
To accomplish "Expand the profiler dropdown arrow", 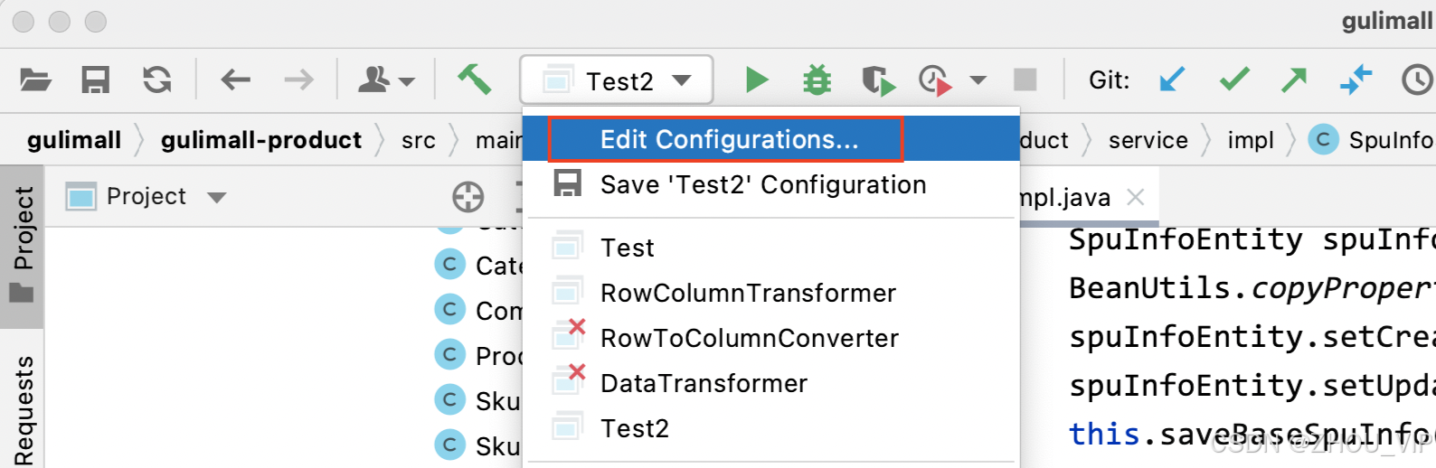I will pyautogui.click(x=978, y=80).
